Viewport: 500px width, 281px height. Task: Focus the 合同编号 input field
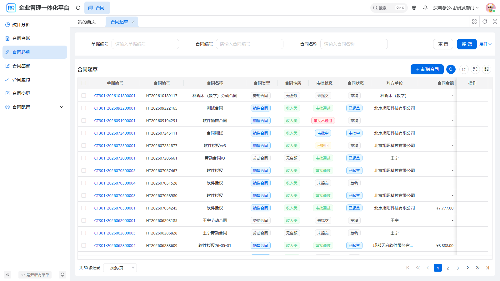pos(250,44)
